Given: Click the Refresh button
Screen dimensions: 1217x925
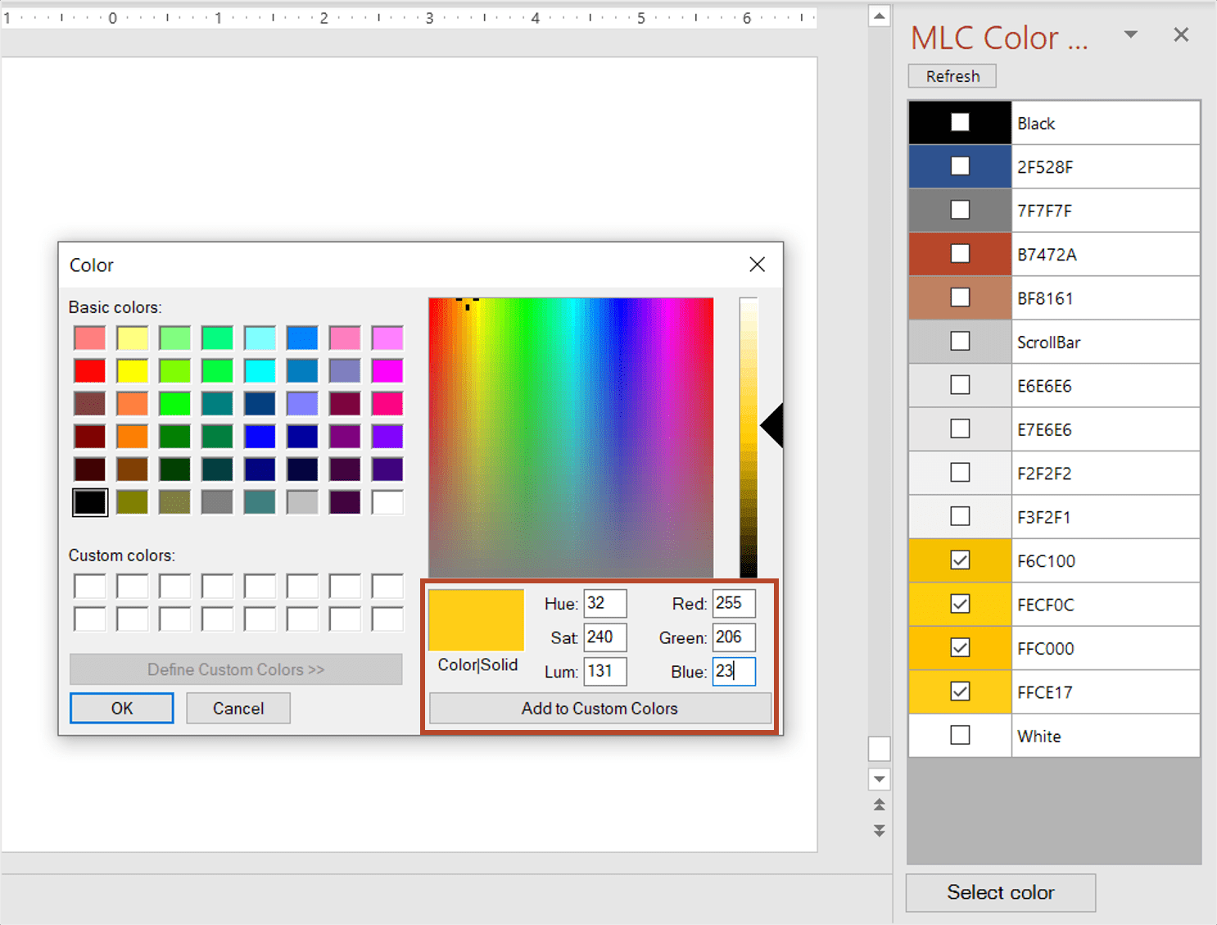Looking at the screenshot, I should [952, 76].
